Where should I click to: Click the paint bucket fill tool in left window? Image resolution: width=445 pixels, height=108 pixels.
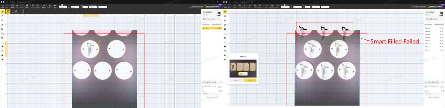[x=2, y=55]
